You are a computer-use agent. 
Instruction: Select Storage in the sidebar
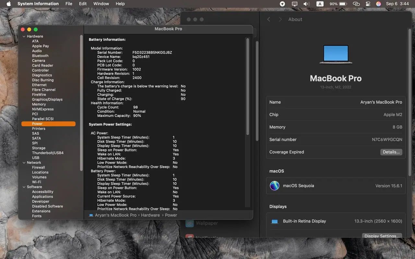tap(39, 148)
